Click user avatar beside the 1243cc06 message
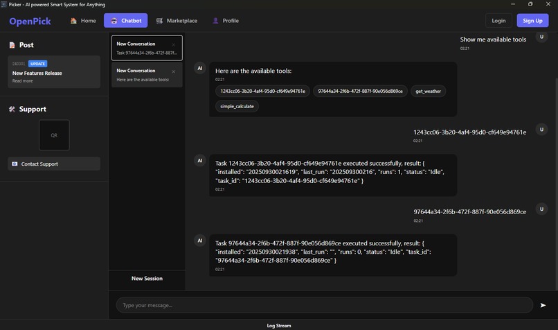 pyautogui.click(x=541, y=130)
